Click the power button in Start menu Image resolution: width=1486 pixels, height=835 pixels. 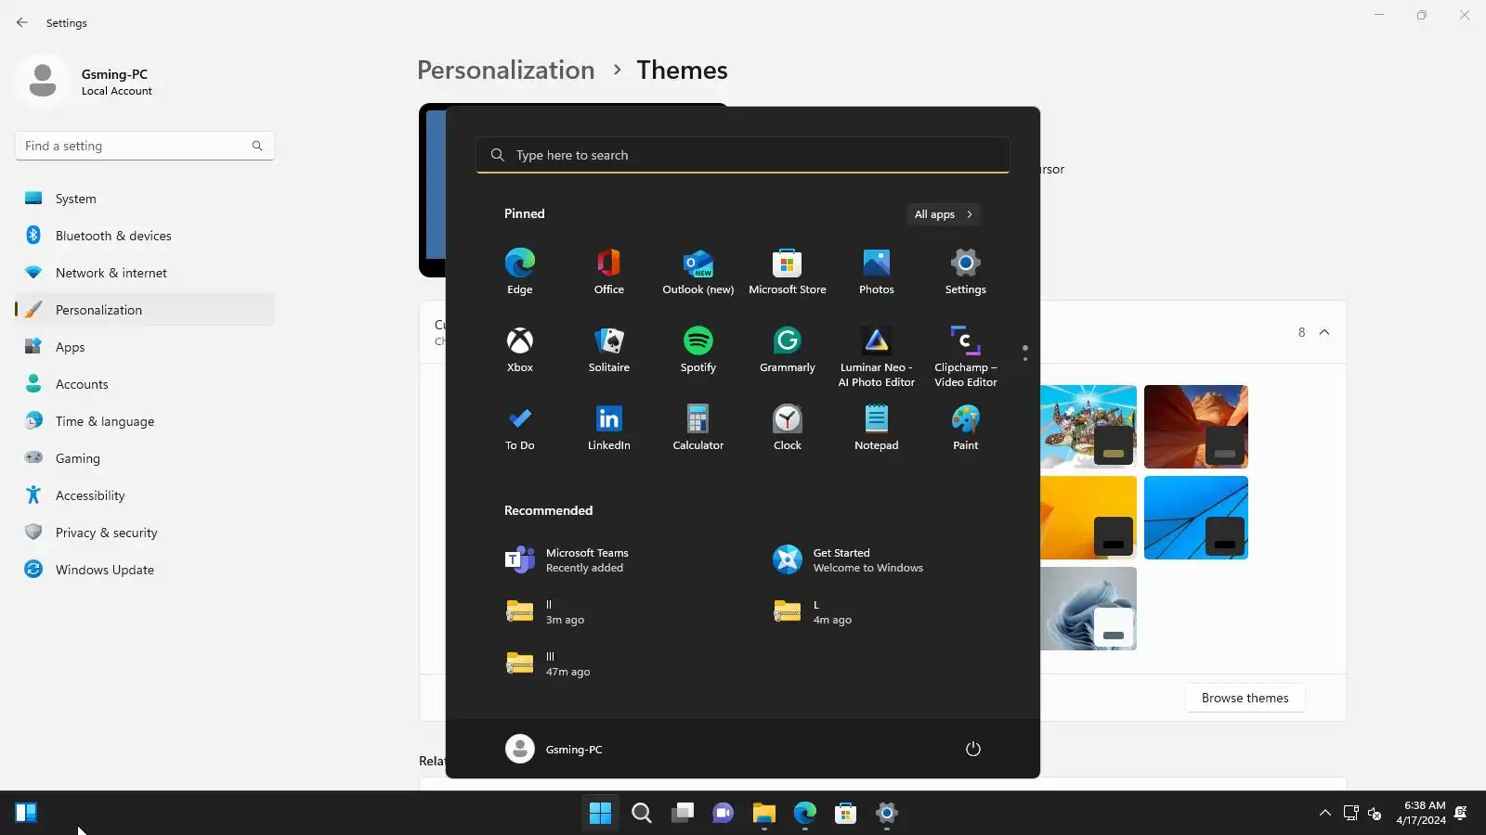click(x=973, y=749)
